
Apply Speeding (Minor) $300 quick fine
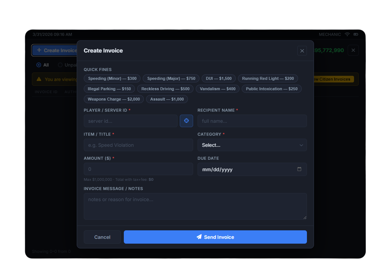[x=112, y=78]
